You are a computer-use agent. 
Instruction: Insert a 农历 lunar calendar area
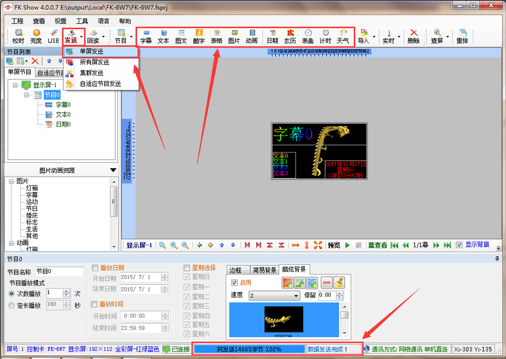[x=290, y=36]
